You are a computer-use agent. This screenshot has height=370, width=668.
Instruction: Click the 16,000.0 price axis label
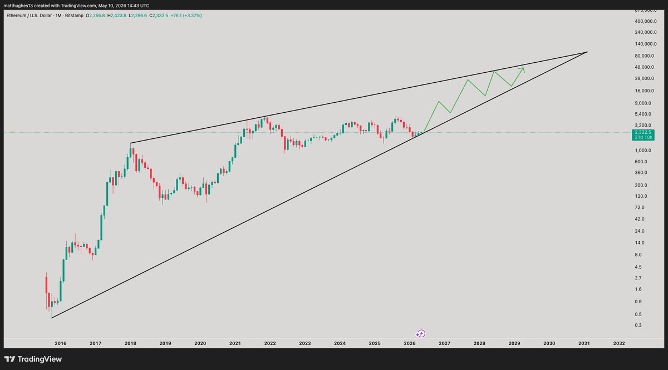coord(646,91)
